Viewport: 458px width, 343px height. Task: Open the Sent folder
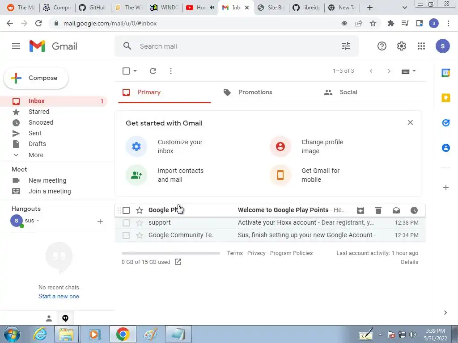point(54,133)
